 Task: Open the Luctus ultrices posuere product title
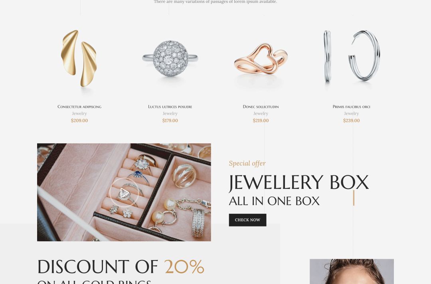[x=170, y=107]
